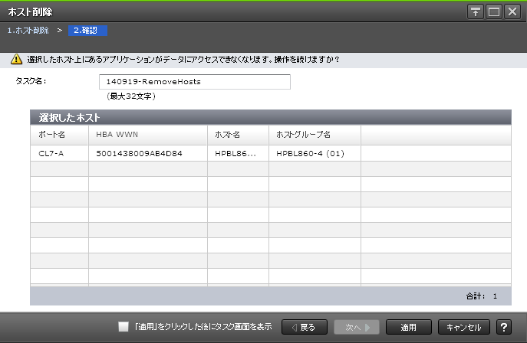Select the HPBL86... host name cell

coord(238,154)
